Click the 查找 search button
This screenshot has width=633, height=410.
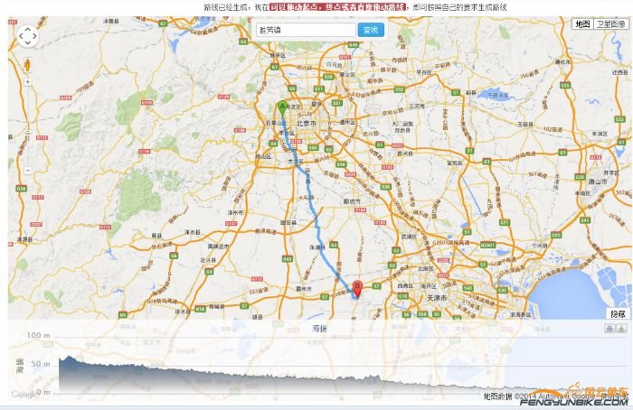(371, 30)
